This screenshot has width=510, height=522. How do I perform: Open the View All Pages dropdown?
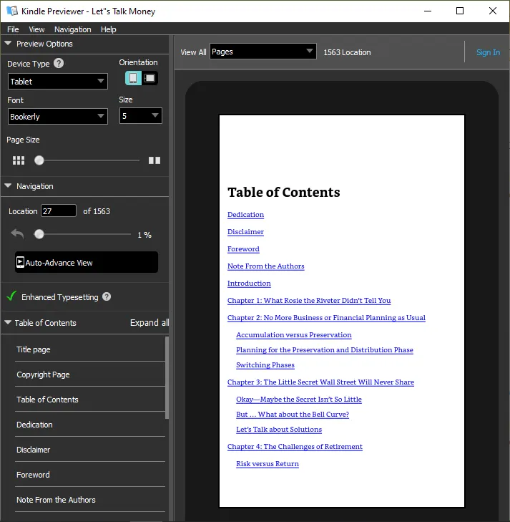(263, 52)
